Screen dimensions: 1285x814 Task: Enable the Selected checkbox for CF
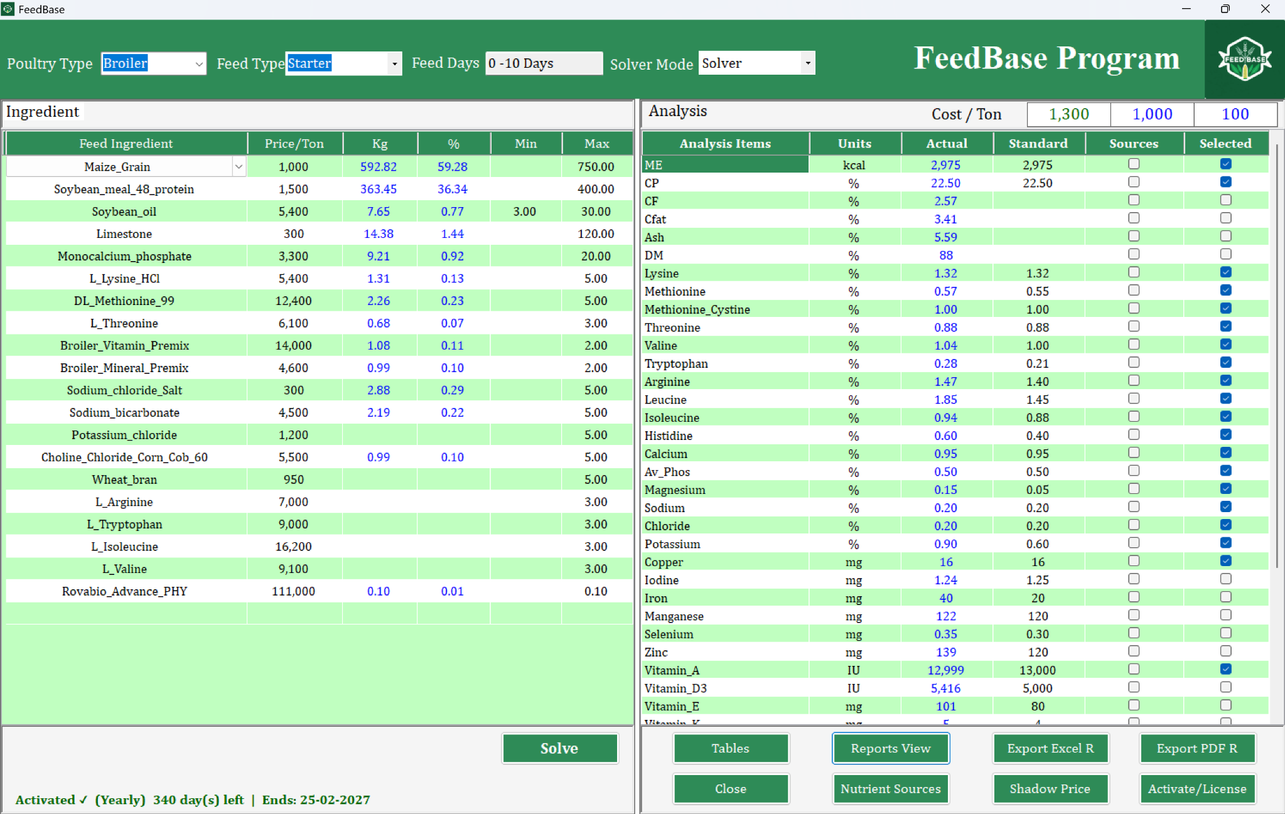tap(1225, 200)
